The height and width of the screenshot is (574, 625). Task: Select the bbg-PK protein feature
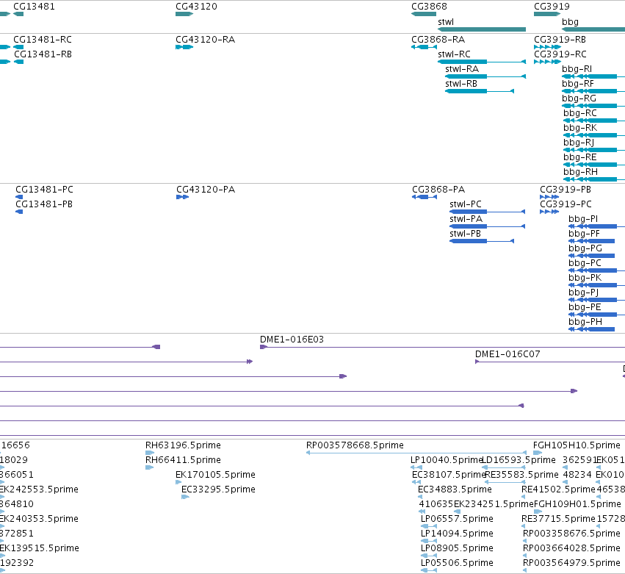point(596,286)
